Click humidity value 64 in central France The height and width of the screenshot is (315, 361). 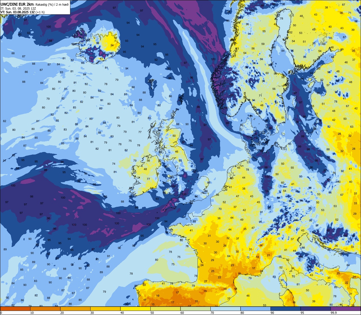(229, 256)
